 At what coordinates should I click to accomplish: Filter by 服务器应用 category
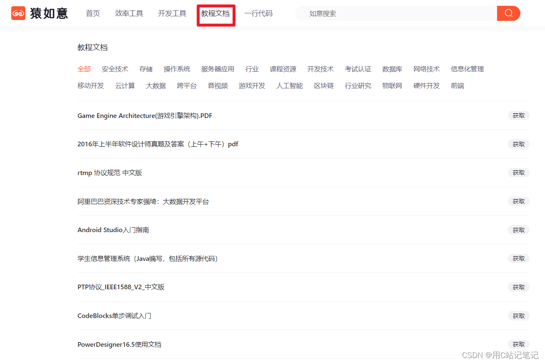pyautogui.click(x=218, y=69)
